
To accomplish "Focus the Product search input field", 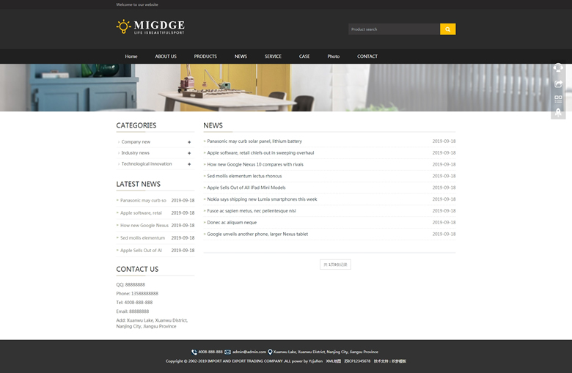I will tap(394, 29).
